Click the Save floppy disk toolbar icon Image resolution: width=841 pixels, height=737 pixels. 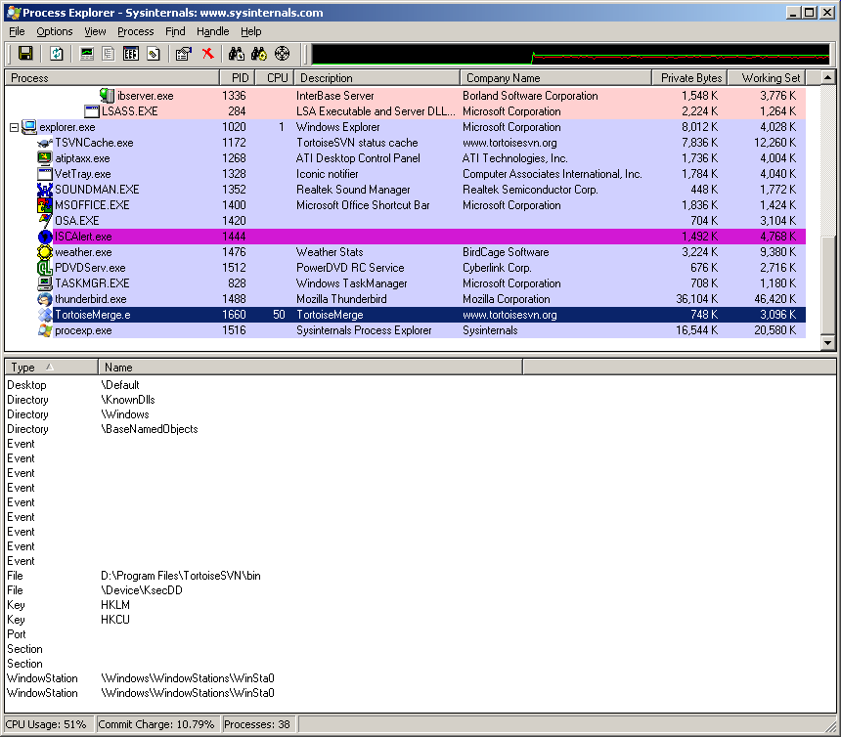pos(25,53)
